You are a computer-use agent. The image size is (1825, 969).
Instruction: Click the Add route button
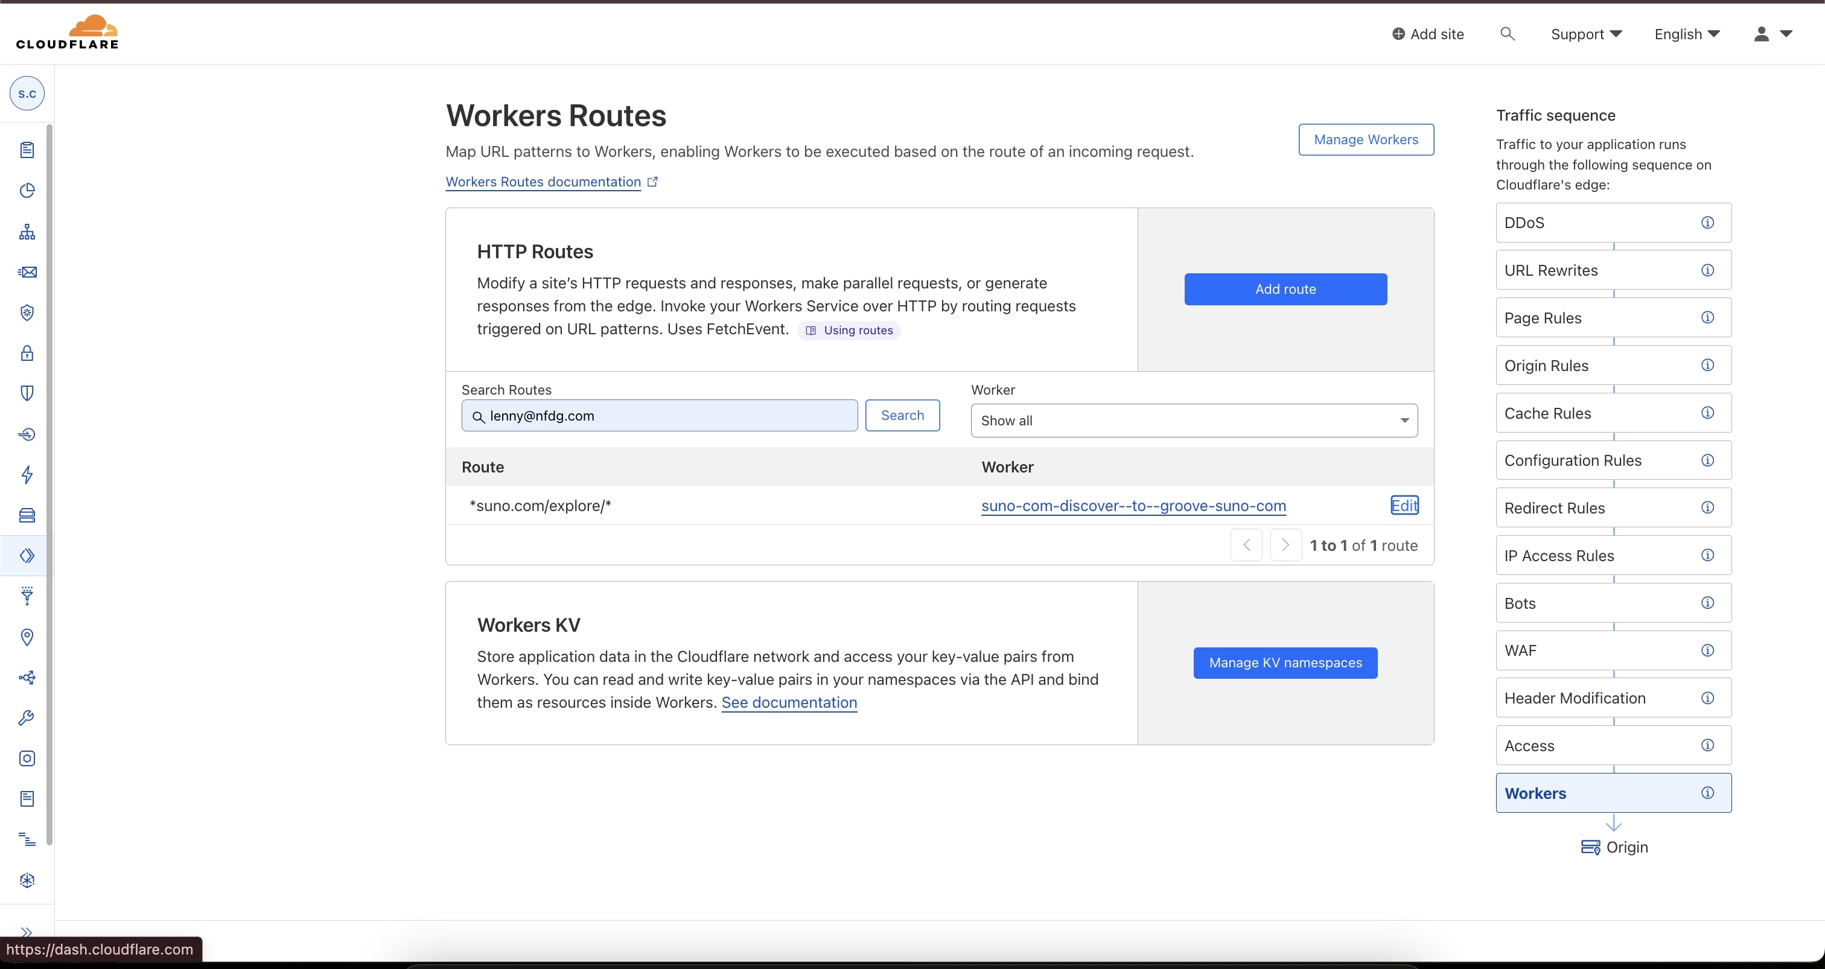[x=1285, y=289]
